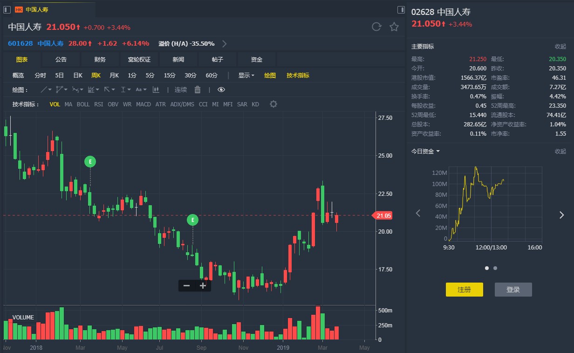Open the line drawing tool dropdown
574x353 pixels.
(46, 90)
